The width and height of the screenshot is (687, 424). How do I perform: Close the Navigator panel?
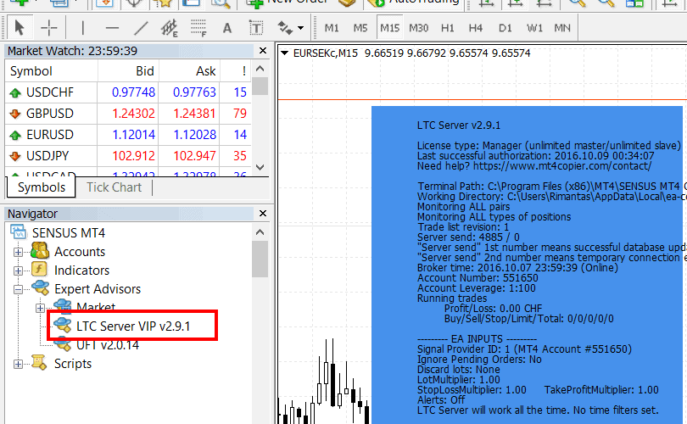coord(263,214)
